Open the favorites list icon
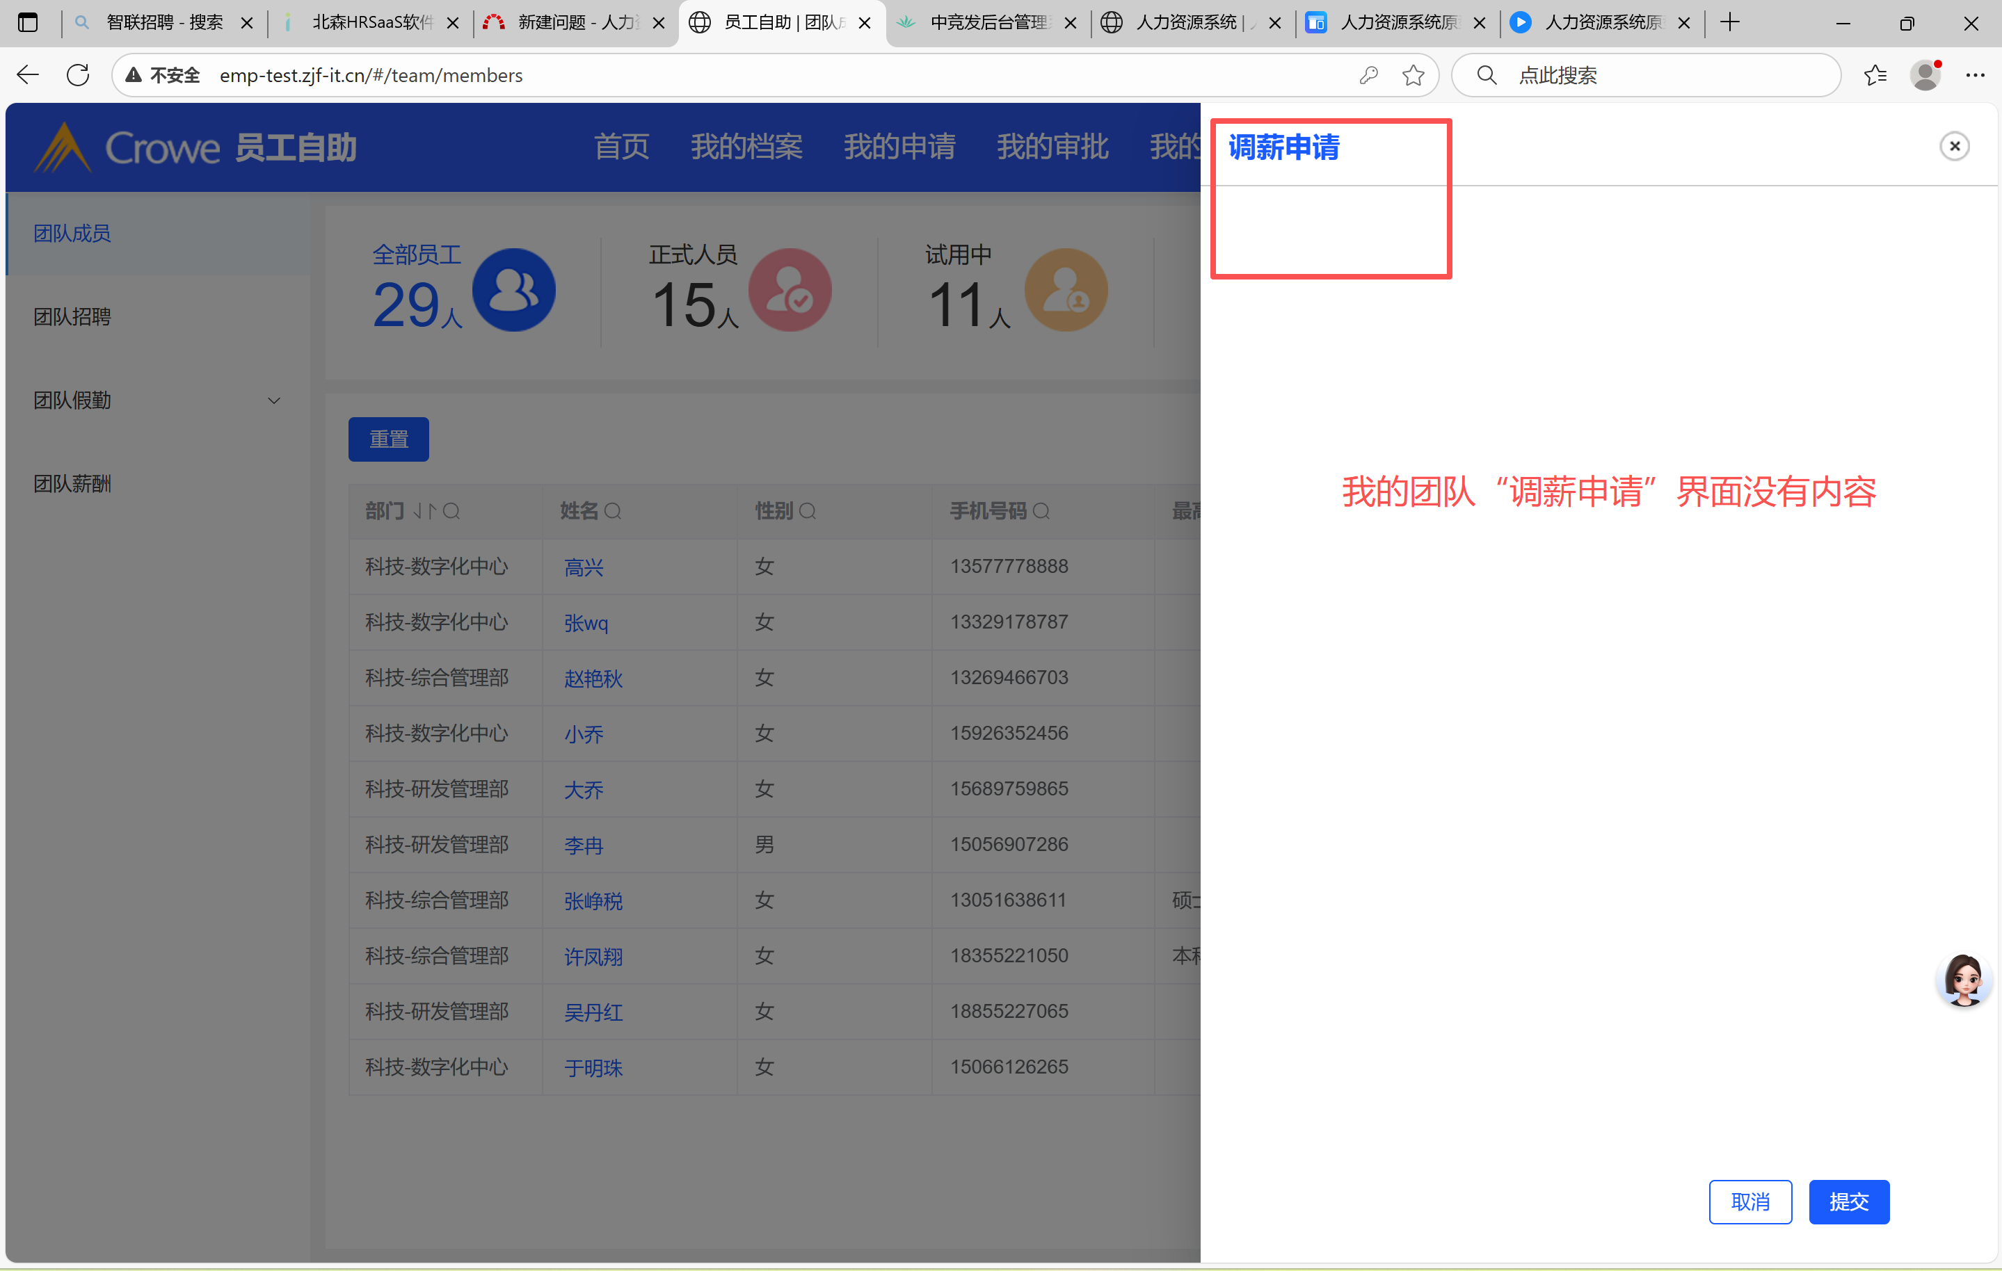2002x1271 pixels. (x=1875, y=76)
